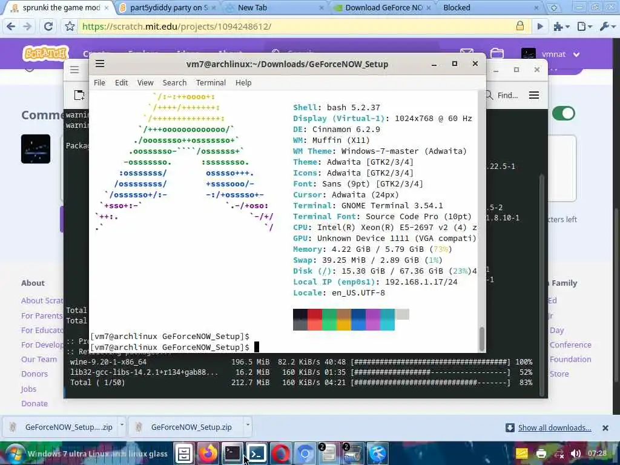Click Show all downloads link
620x465 pixels.
555,427
